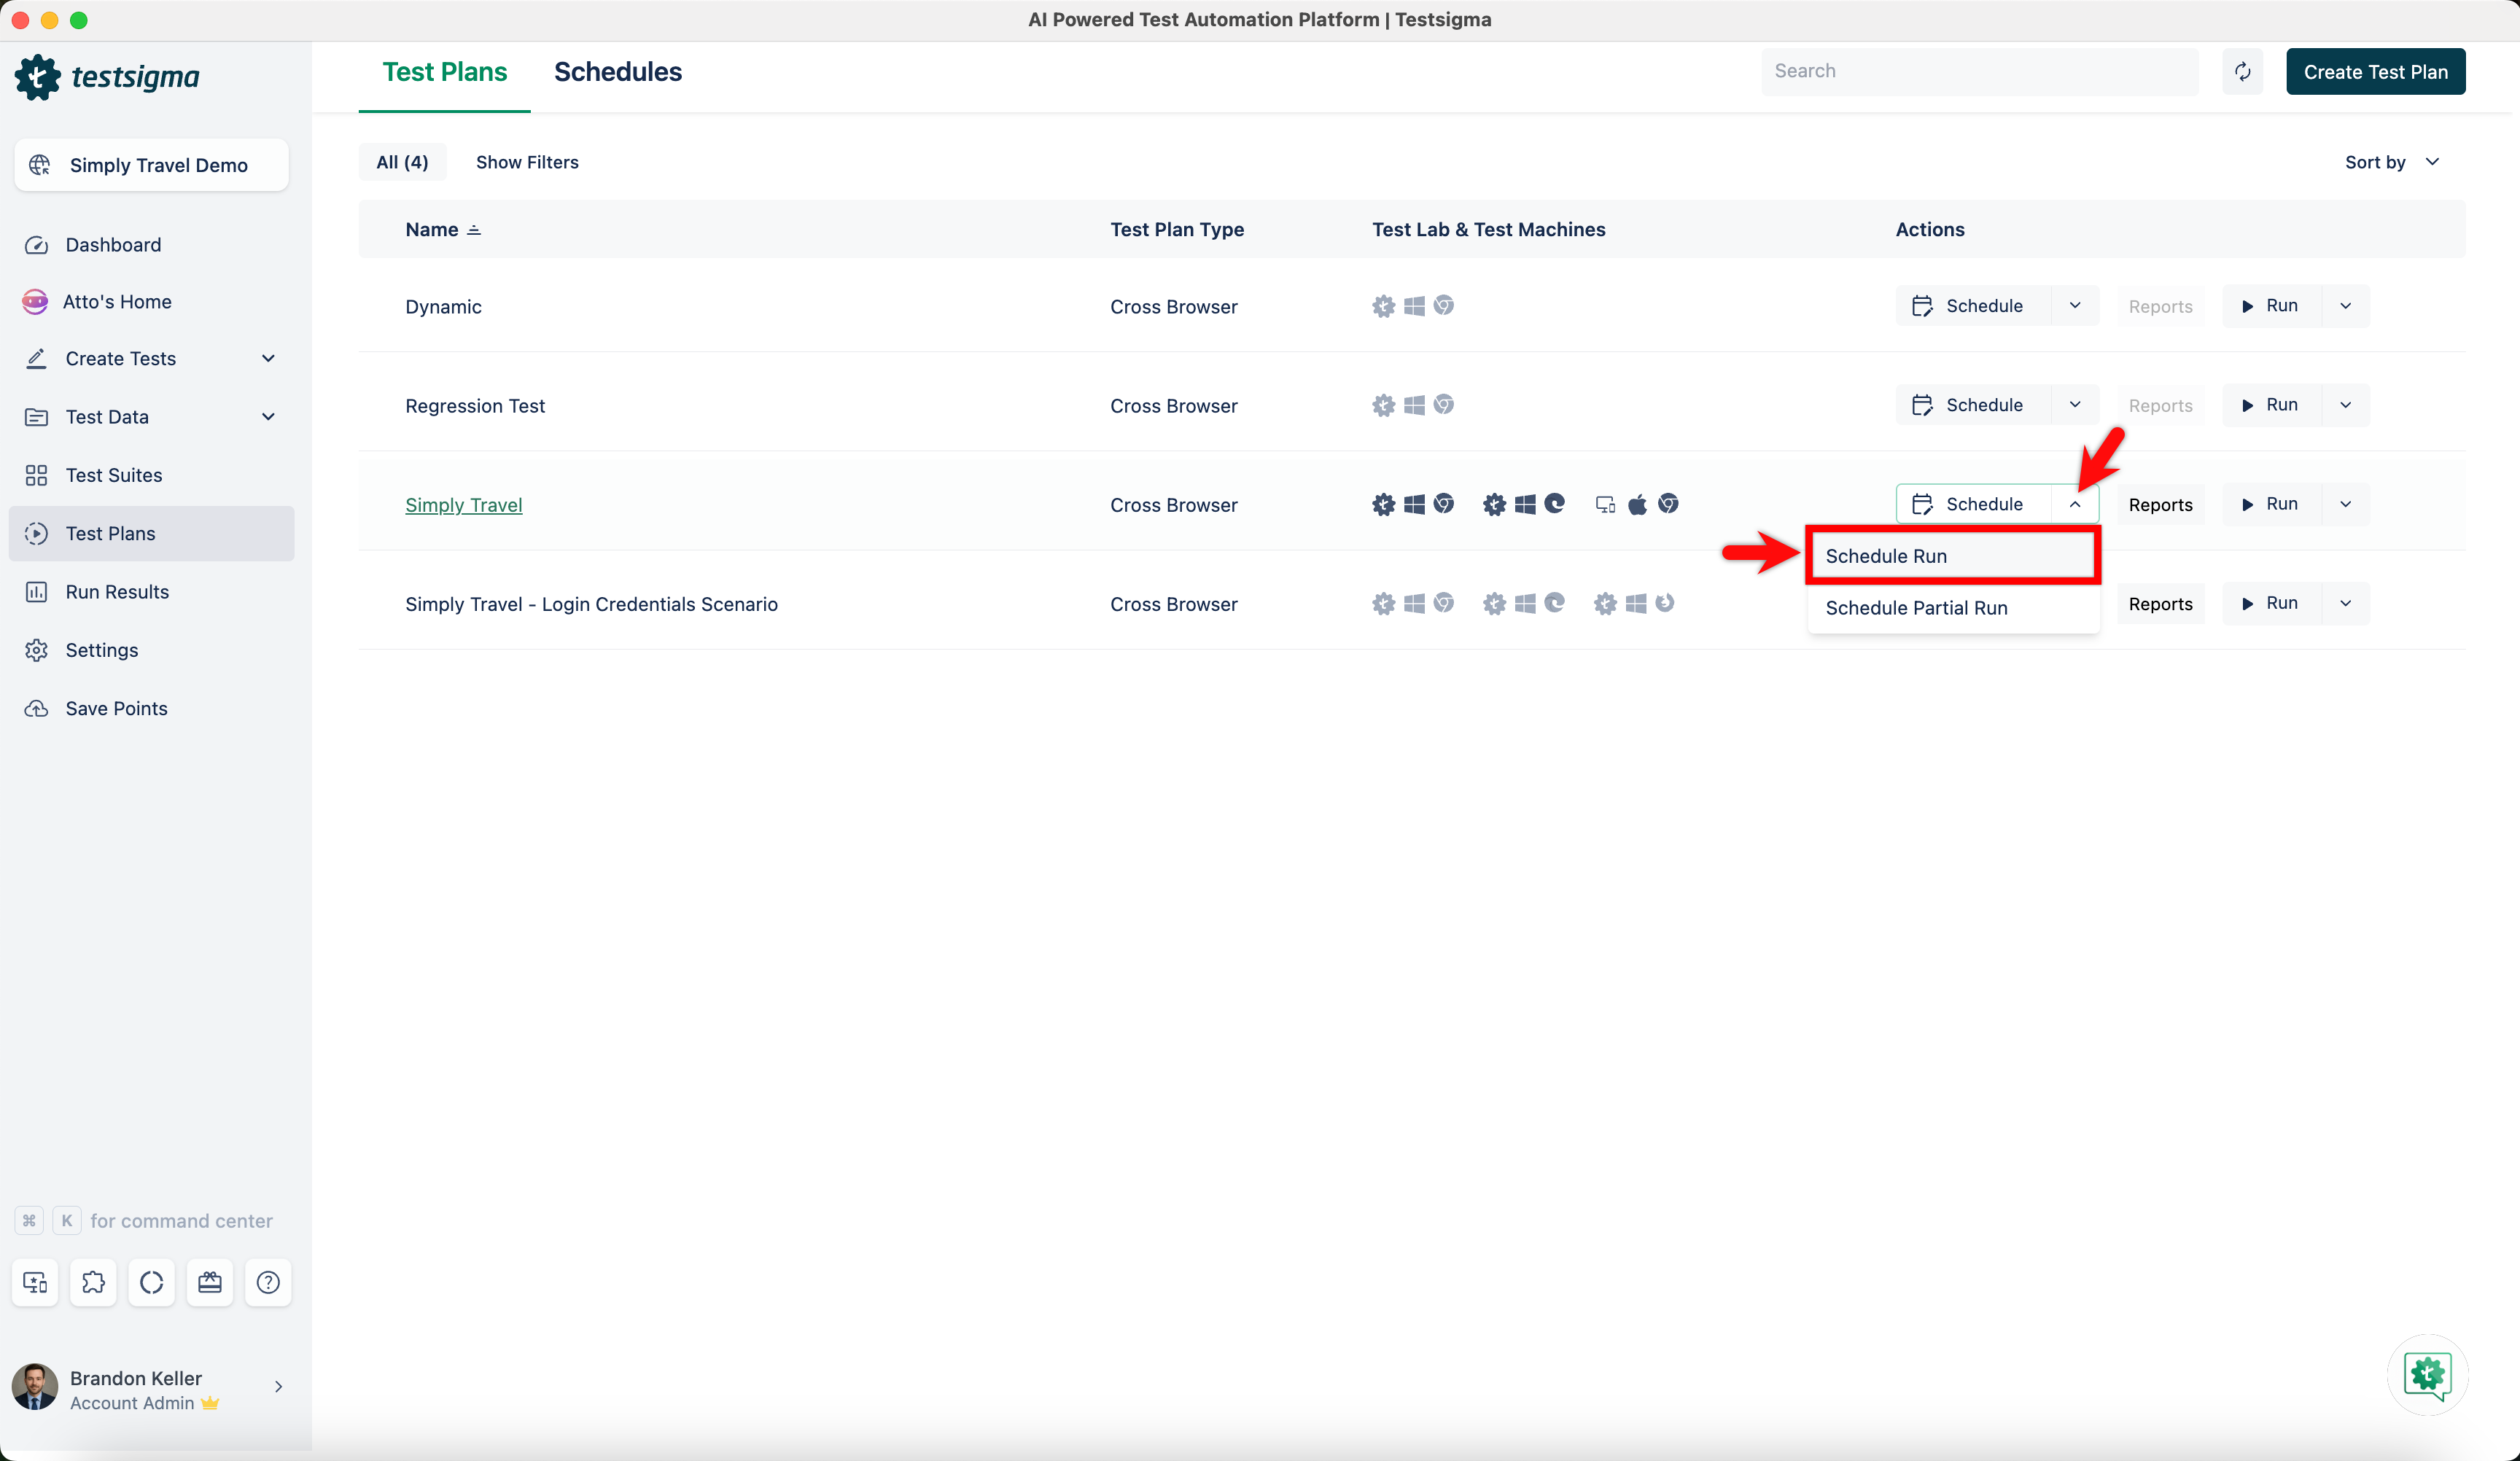Screen dimensions: 2520x1461
Task: Click the Edge icon in Login Credentials row
Action: [x=1554, y=603]
